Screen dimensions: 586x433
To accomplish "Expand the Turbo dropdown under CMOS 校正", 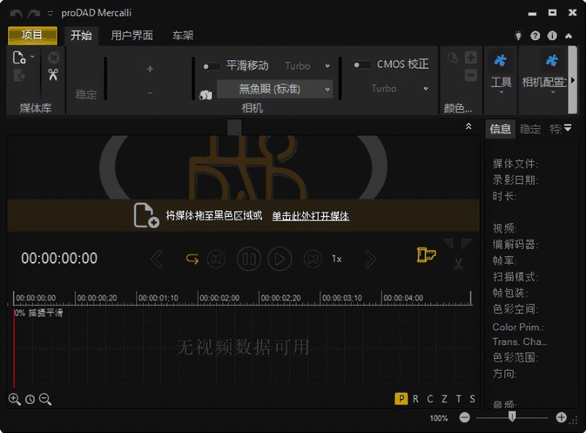I will tap(426, 89).
